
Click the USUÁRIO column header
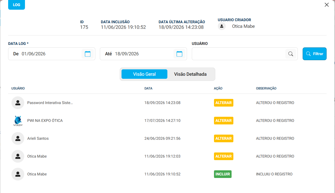point(18,88)
